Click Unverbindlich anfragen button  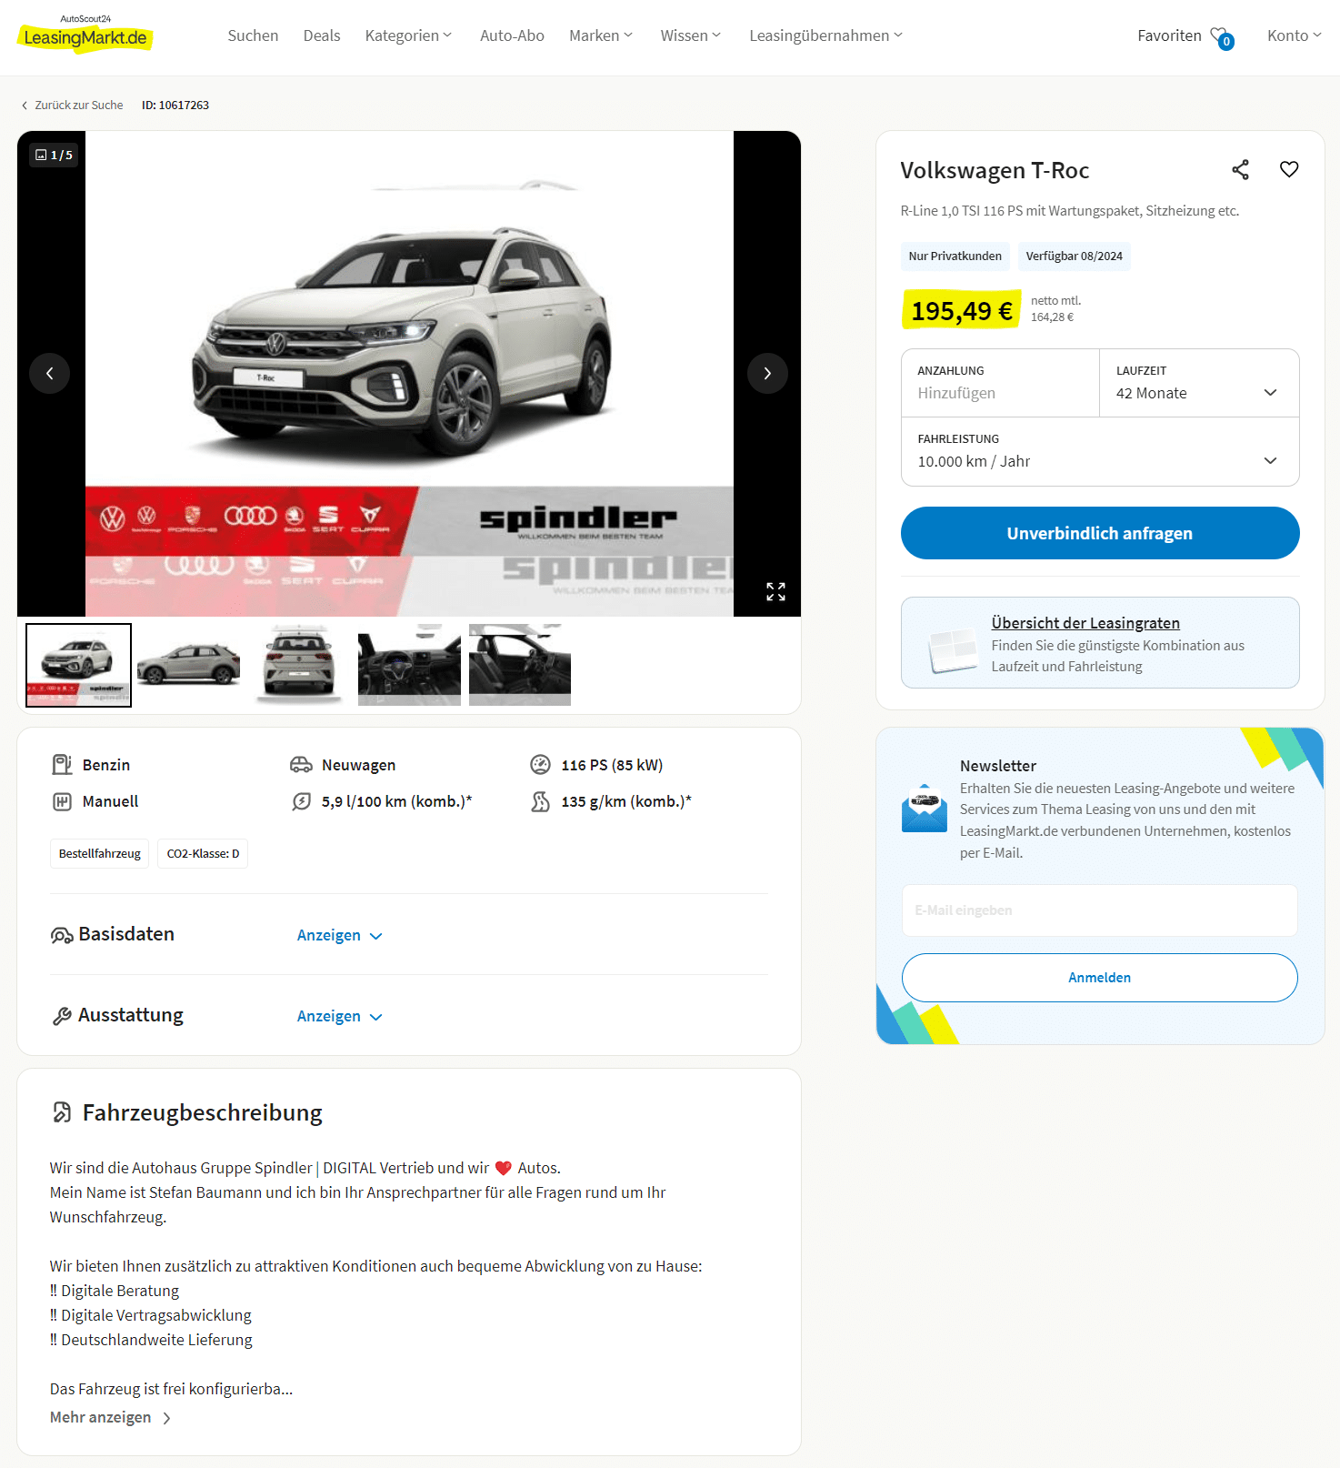(1100, 533)
